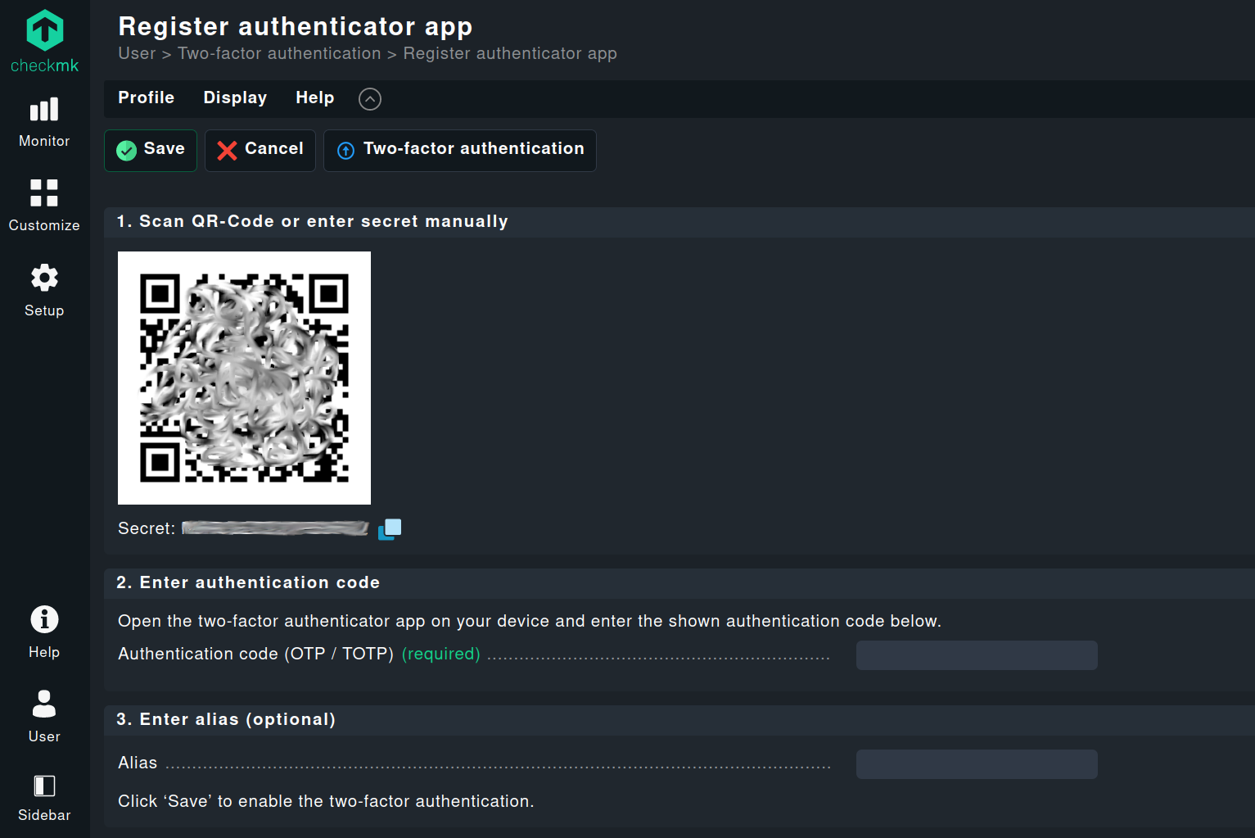
Task: Toggle the Sidebar panel
Action: (44, 798)
